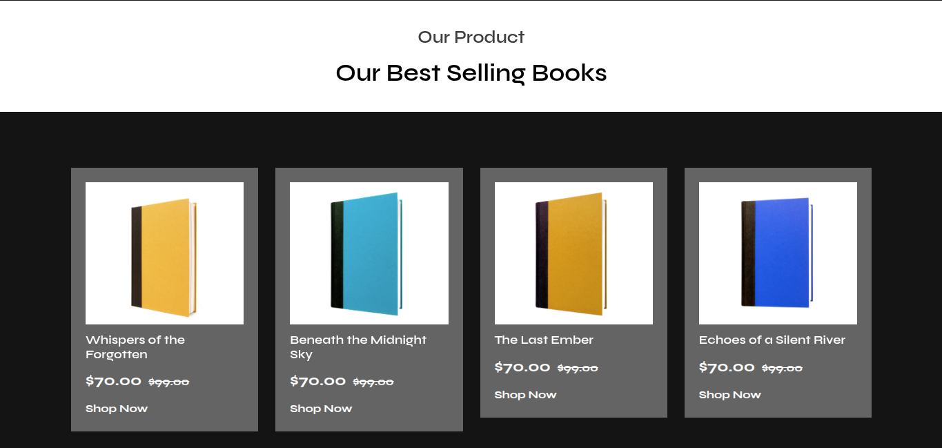Open the light blue book cover image
The image size is (942, 448).
pos(369,253)
